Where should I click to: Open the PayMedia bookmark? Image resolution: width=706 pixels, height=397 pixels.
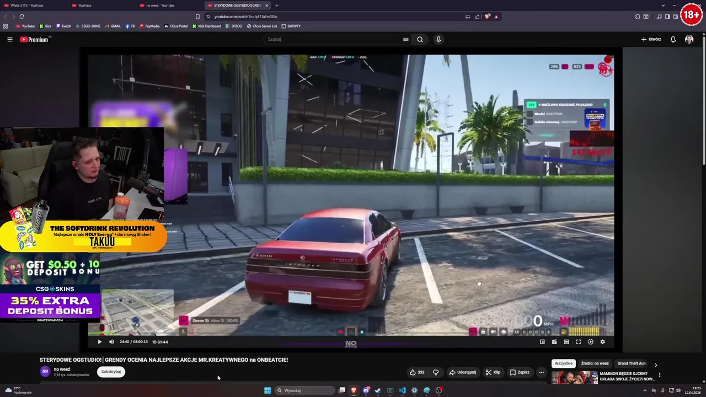tap(149, 26)
